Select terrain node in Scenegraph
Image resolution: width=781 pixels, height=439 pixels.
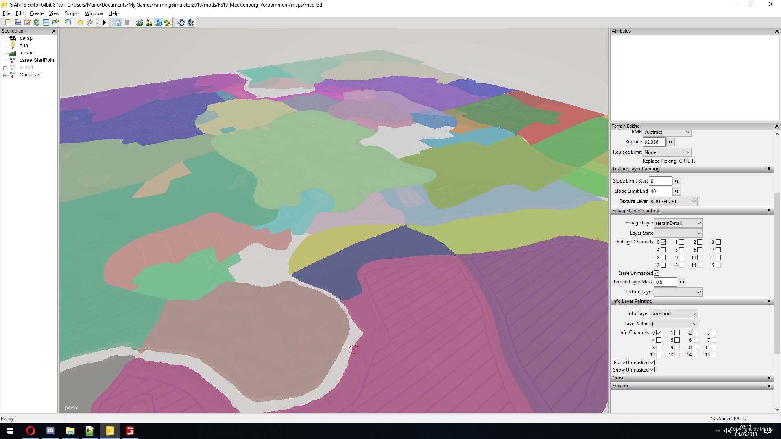tap(26, 53)
